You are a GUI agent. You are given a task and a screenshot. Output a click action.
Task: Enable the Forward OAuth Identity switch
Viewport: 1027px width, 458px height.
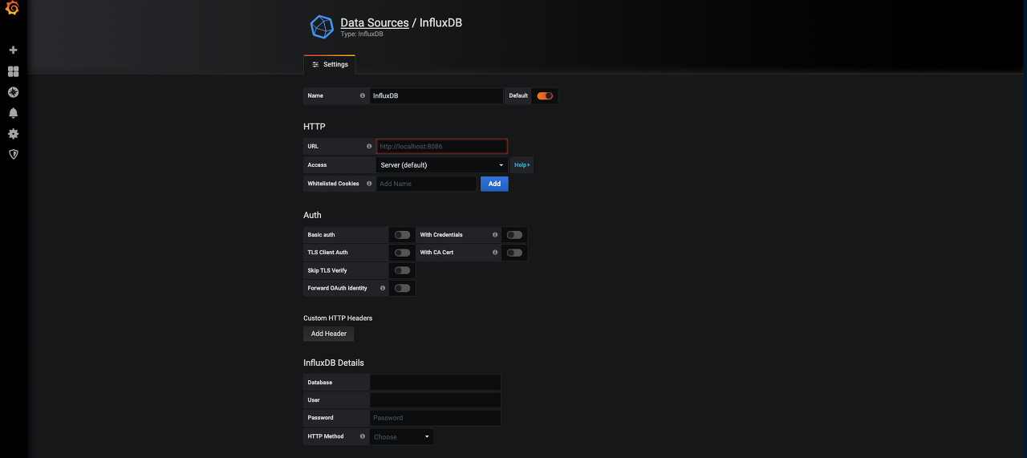click(402, 288)
